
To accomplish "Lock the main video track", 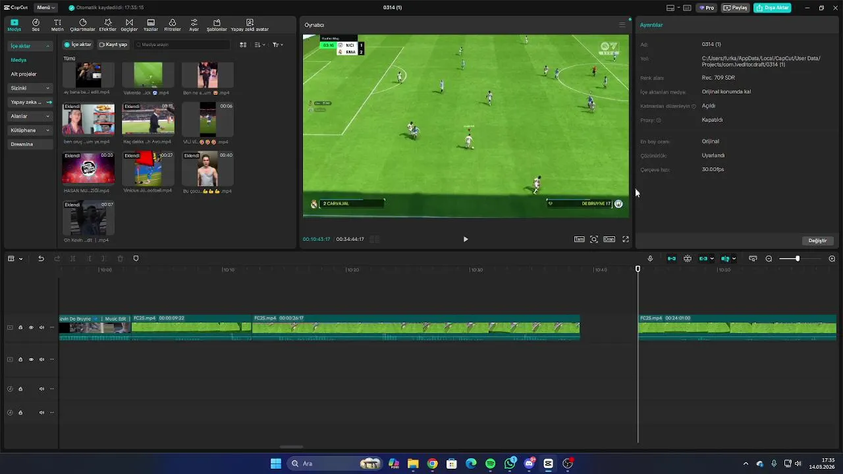I will (20, 327).
